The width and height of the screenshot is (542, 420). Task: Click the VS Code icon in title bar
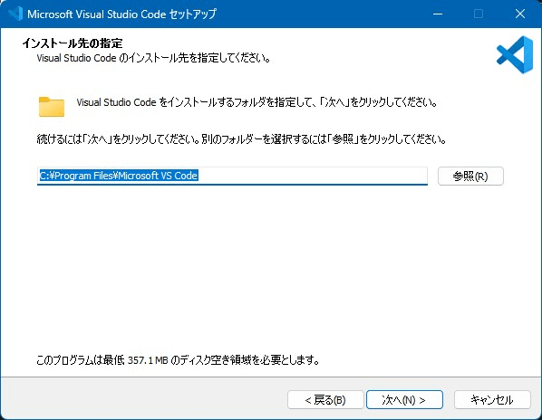(x=15, y=14)
